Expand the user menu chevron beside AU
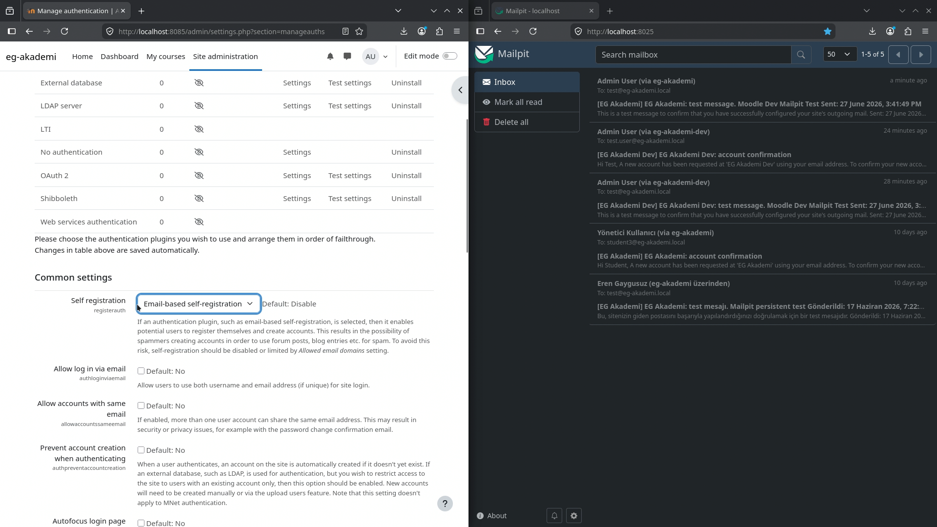 tap(386, 57)
